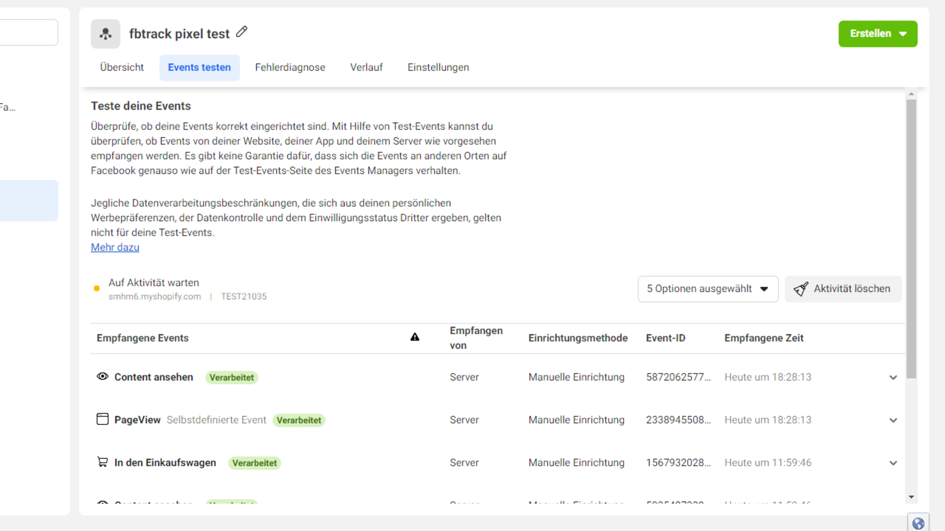Click event ID 1567932028...
Screen dimensions: 945x531
pos(679,463)
